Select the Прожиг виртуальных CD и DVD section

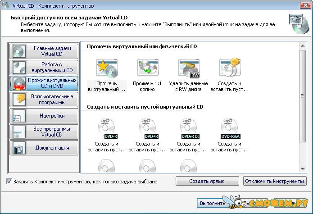click(44, 83)
